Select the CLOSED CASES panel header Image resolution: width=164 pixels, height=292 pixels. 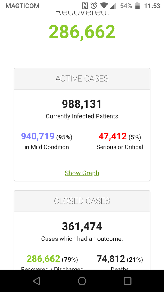[x=82, y=201]
